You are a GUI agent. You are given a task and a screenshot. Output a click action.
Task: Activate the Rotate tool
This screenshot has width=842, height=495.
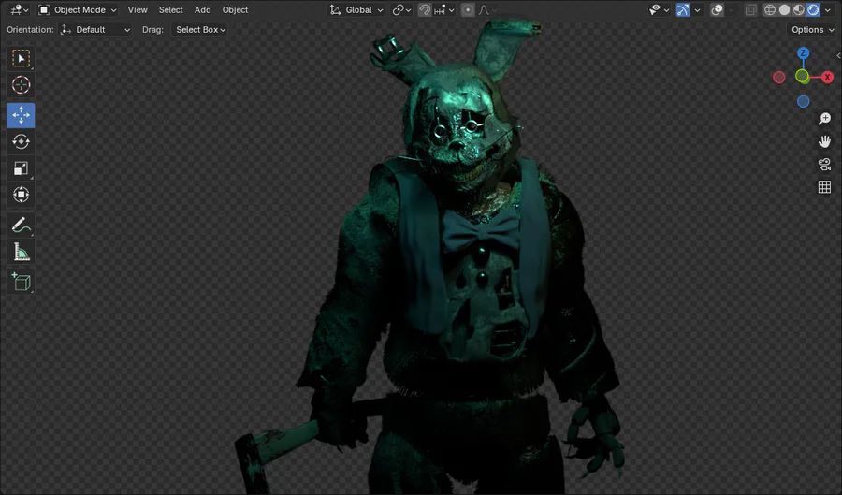point(21,141)
